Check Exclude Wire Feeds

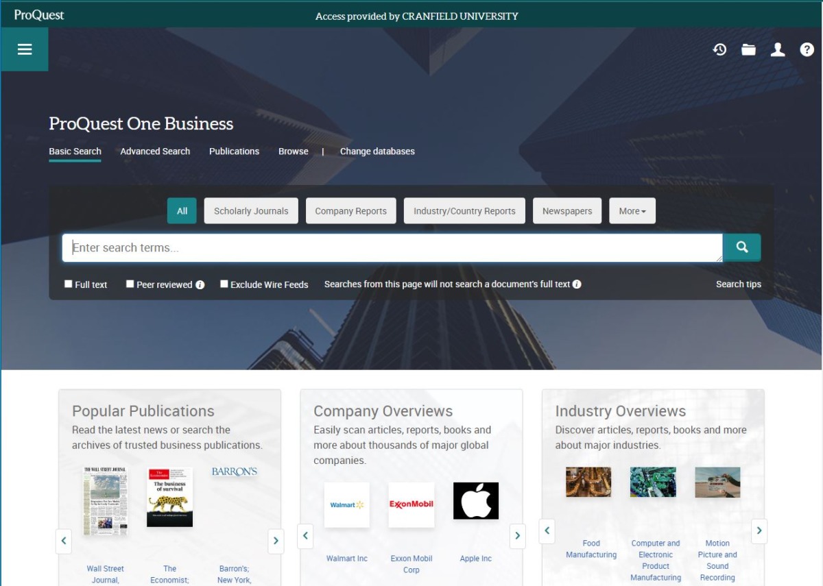point(224,283)
